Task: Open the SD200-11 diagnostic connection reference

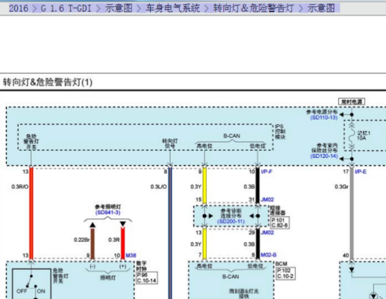Action: coord(231,221)
